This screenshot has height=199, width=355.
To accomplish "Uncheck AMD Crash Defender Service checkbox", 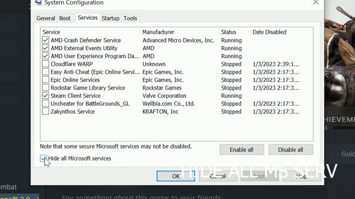I will (x=45, y=40).
